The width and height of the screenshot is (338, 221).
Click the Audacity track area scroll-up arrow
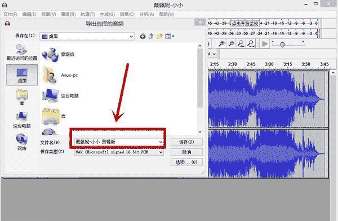click(x=333, y=73)
